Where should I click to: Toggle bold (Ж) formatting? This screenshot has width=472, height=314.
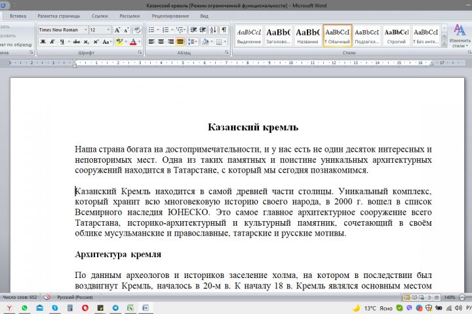pyautogui.click(x=43, y=42)
